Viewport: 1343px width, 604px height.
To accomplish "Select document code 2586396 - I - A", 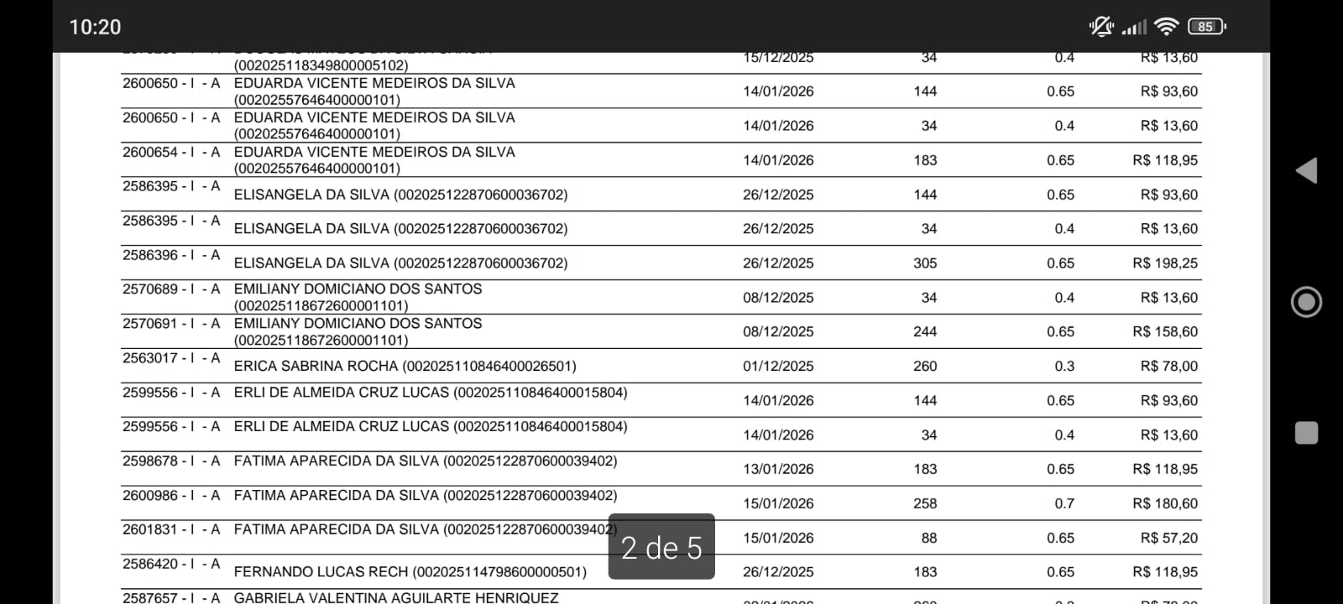I will [x=171, y=255].
